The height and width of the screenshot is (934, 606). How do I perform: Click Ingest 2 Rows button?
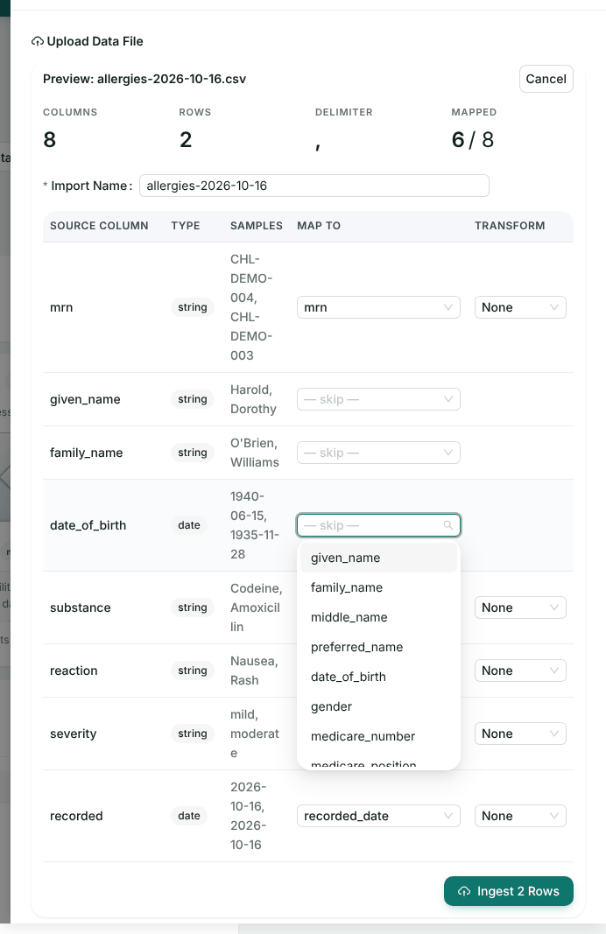click(508, 891)
